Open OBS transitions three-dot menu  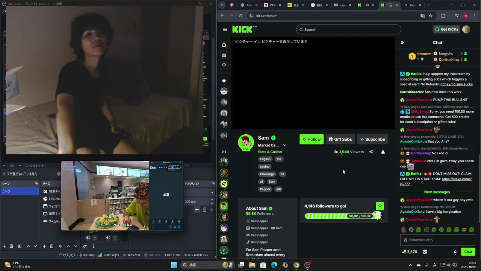coord(212,210)
